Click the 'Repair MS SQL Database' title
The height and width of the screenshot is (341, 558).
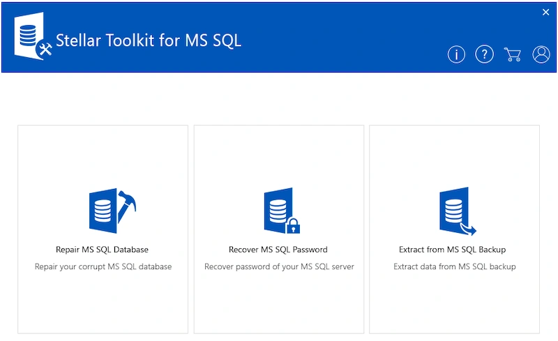[102, 250]
